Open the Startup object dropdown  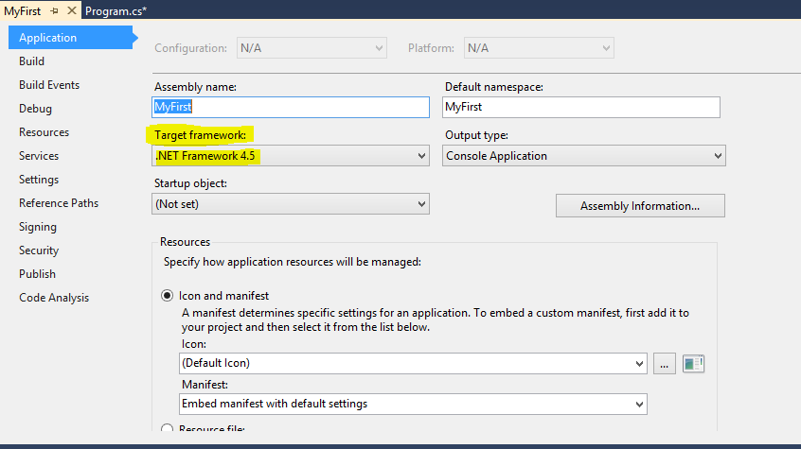click(290, 204)
